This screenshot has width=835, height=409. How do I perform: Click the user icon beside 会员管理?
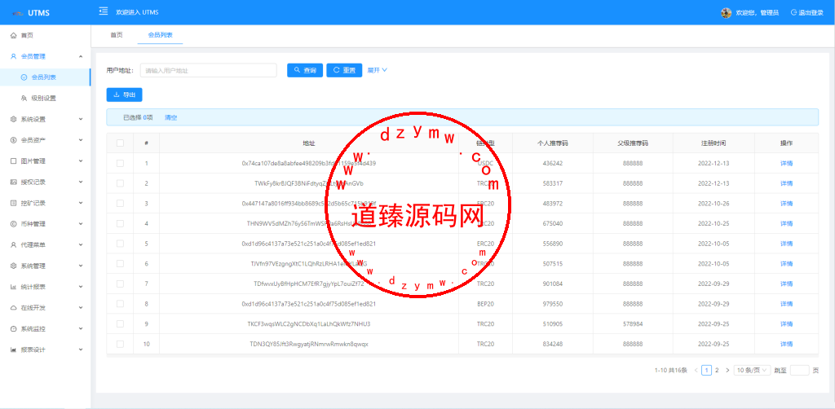[14, 56]
